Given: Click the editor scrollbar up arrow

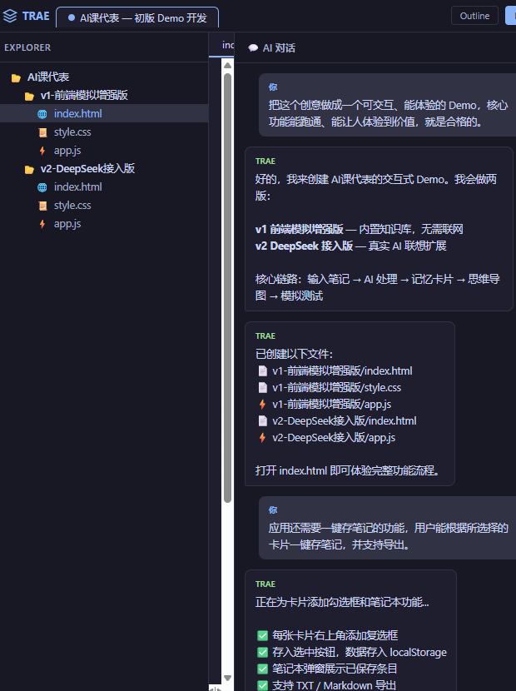Looking at the screenshot, I should [227, 65].
